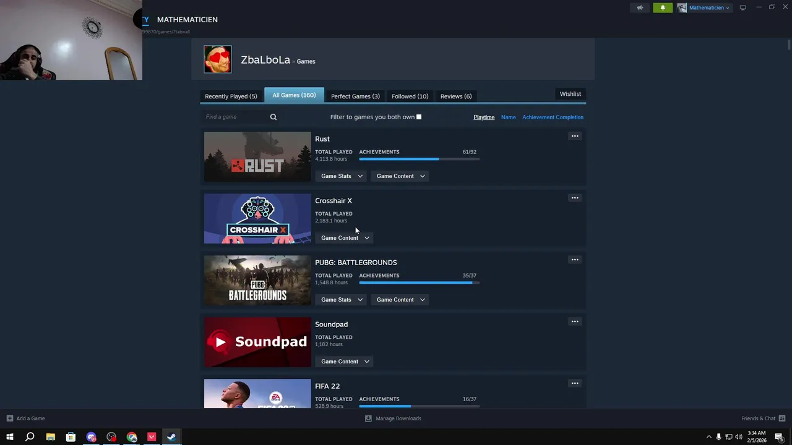
Task: Open Windows taskbar search
Action: pos(30,437)
